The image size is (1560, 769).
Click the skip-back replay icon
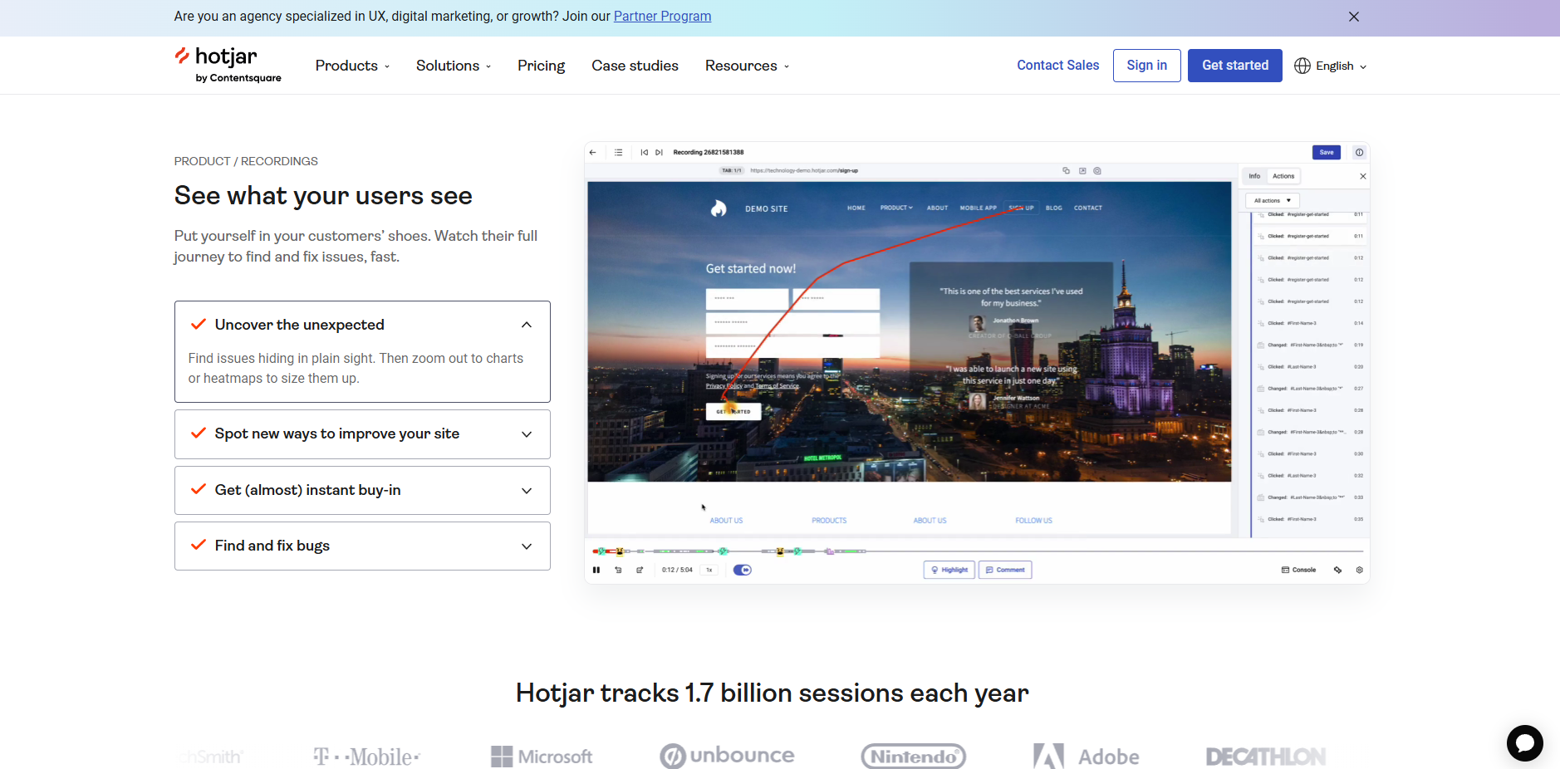[618, 570]
